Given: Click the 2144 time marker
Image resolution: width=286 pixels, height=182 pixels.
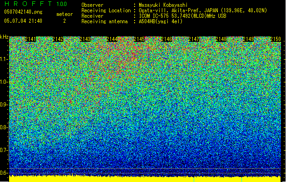Looking at the screenshot, I should tap(112, 39).
